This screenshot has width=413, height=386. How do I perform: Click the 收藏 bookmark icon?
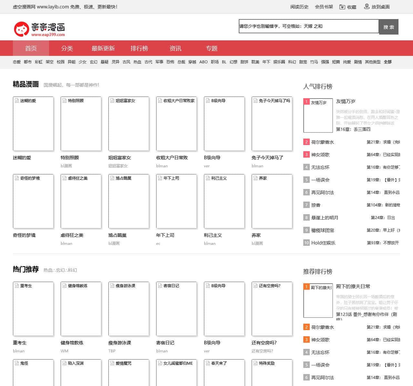pos(342,7)
